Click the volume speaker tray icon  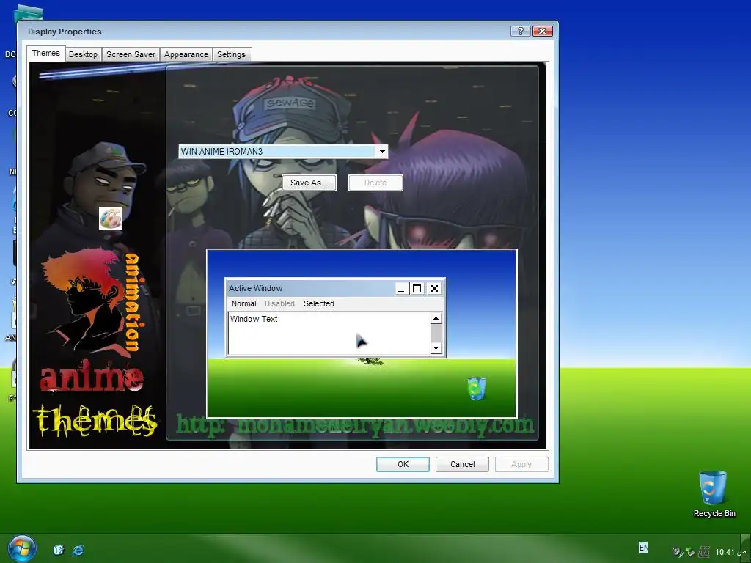677,552
